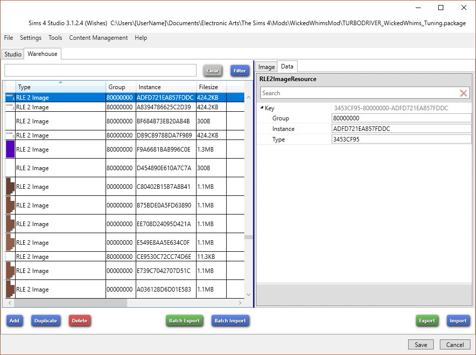Sort by the Group column header
Image resolution: width=476 pixels, height=355 pixels.
tap(121, 87)
